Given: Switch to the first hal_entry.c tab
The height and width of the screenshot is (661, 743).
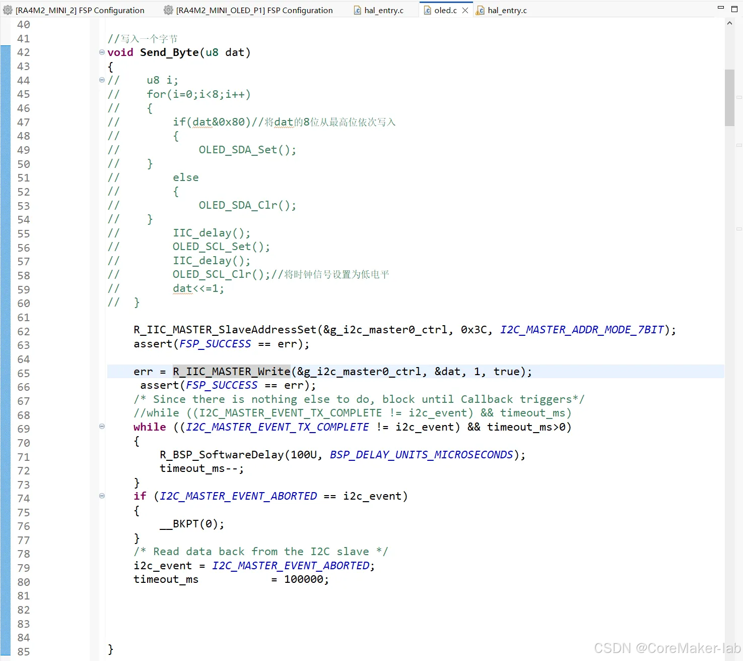Looking at the screenshot, I should [379, 10].
